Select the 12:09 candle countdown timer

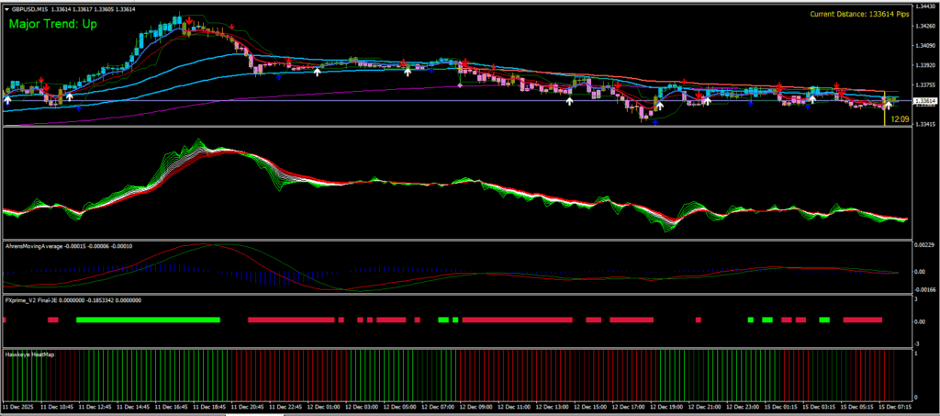(899, 118)
